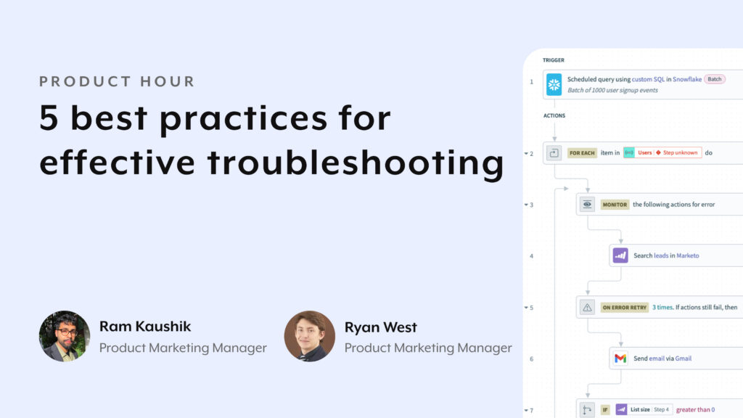Screen dimensions: 743x418
Task: Click the Snowflake trigger app icon
Action: [x=554, y=84]
